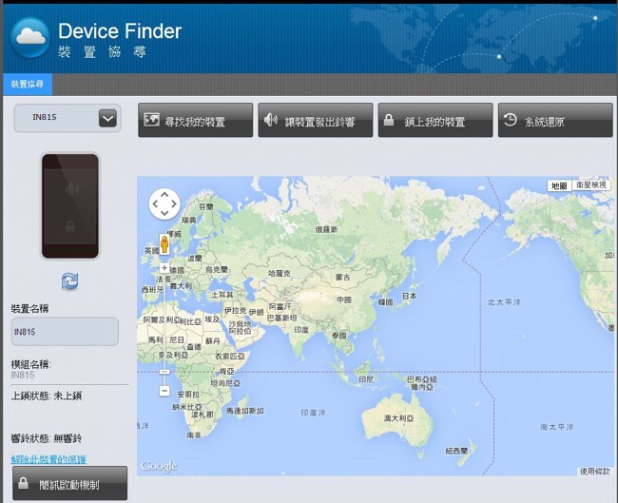Open the 使用條款 link on map
The image size is (618, 503).
click(x=595, y=471)
